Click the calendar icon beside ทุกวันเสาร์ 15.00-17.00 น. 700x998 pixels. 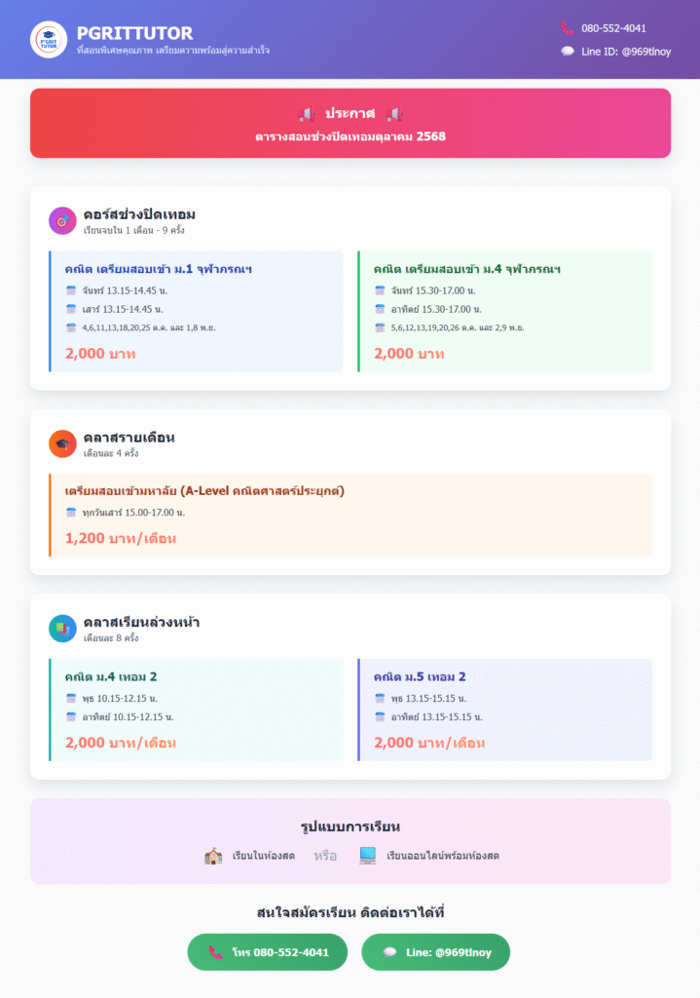[x=71, y=512]
